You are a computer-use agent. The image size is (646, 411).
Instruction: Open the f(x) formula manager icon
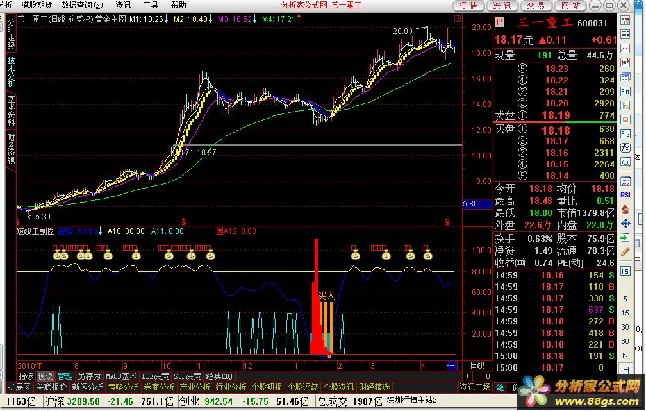(x=625, y=148)
